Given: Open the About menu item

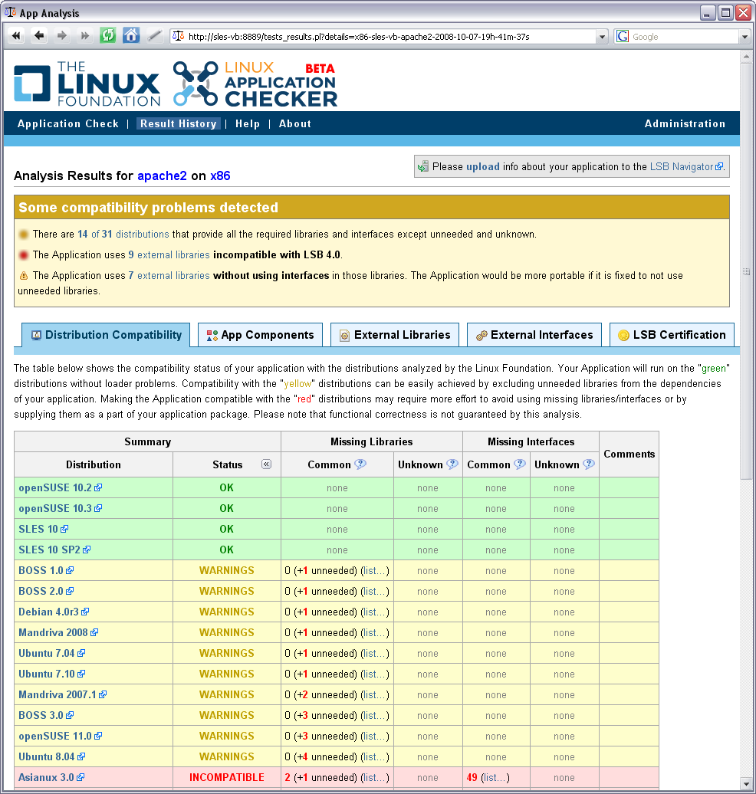Looking at the screenshot, I should point(295,123).
